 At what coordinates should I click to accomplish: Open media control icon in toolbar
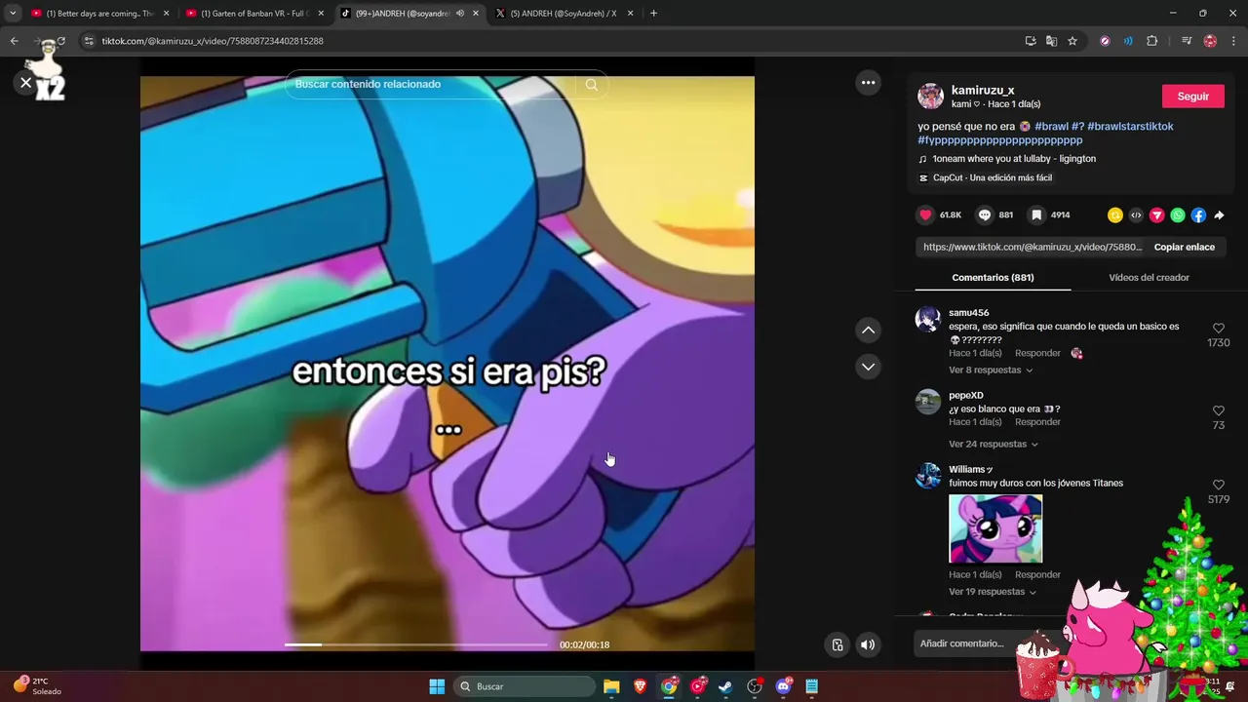pyautogui.click(x=1187, y=41)
